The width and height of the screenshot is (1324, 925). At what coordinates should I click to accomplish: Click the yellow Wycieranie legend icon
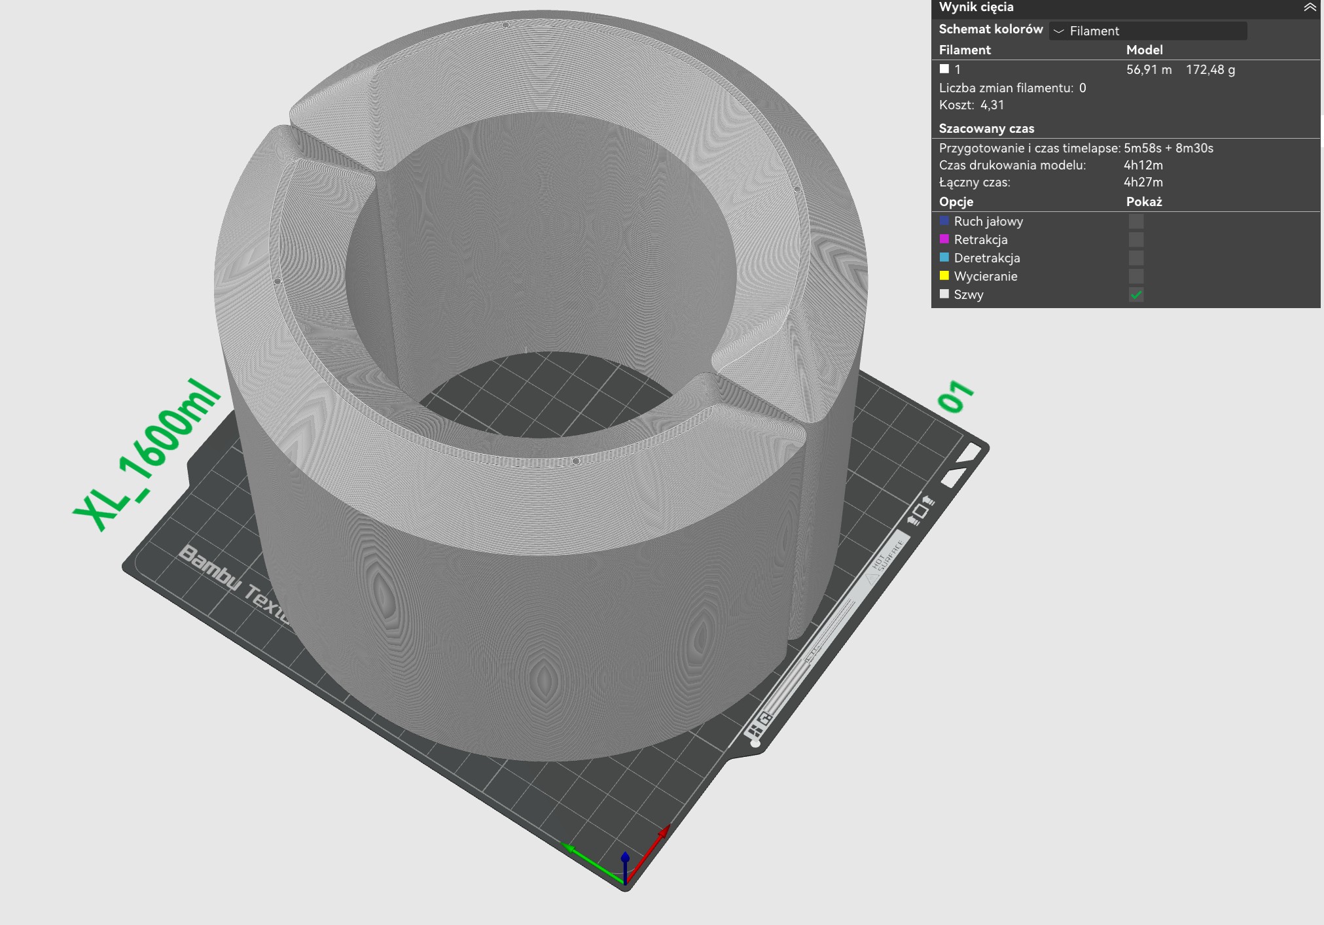(x=944, y=275)
